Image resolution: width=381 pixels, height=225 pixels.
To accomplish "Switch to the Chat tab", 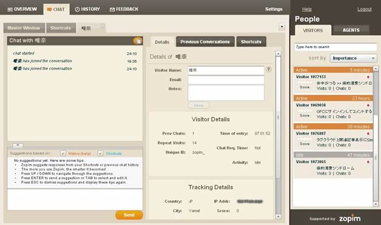I will pyautogui.click(x=56, y=9).
